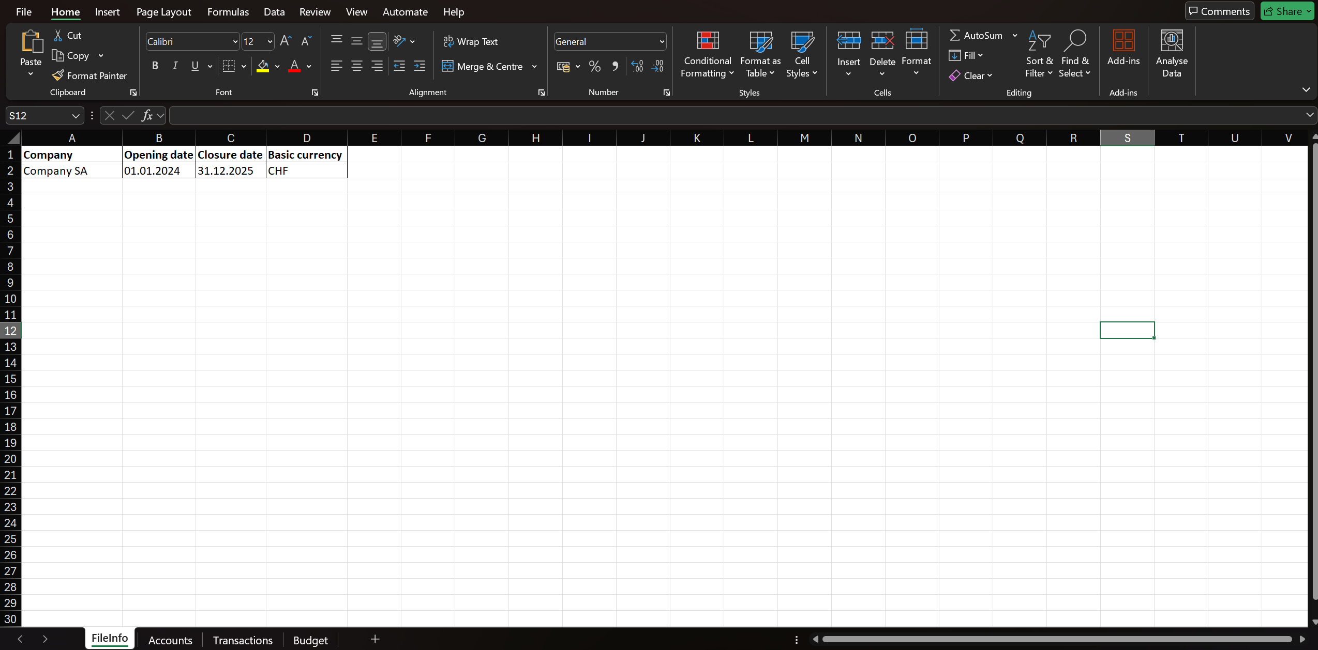Apply the yellow fill colour swatch
Image resolution: width=1318 pixels, height=650 pixels.
pos(263,66)
